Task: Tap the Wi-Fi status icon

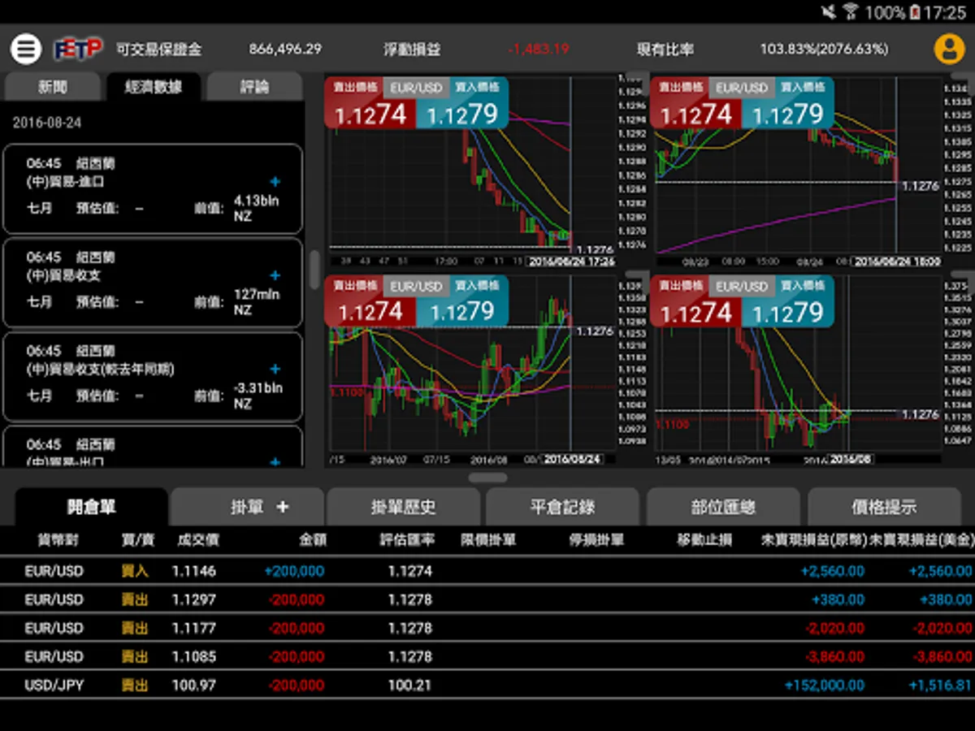Action: pos(851,12)
